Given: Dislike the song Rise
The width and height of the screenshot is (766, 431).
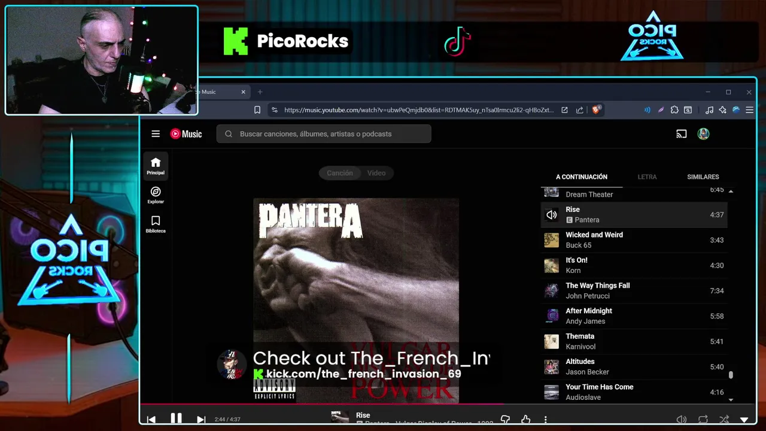Looking at the screenshot, I should click(505, 420).
